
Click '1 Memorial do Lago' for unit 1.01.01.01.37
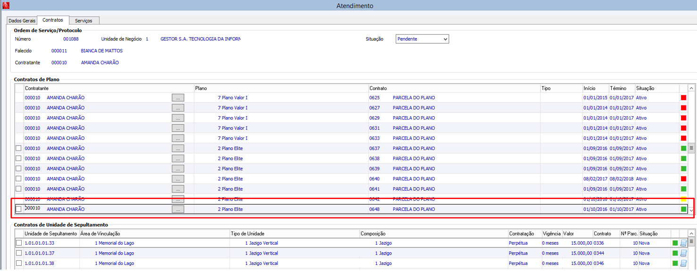tap(115, 254)
